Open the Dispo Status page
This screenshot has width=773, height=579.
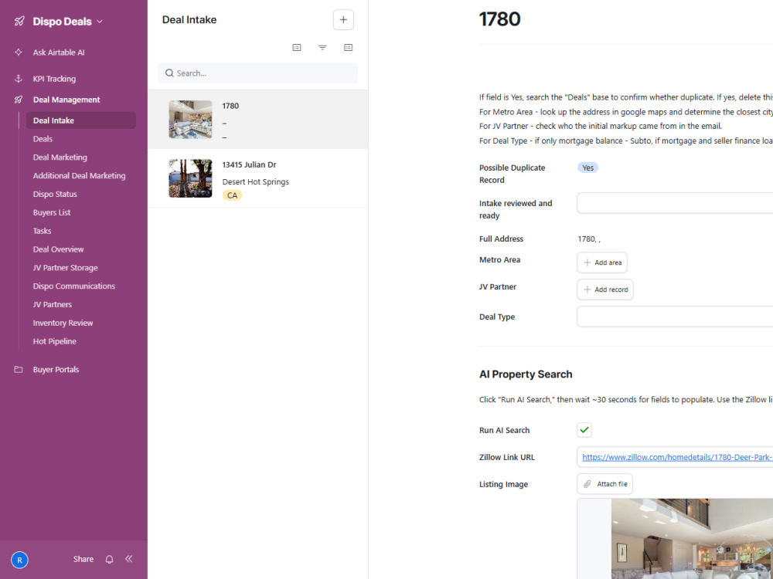click(x=55, y=194)
